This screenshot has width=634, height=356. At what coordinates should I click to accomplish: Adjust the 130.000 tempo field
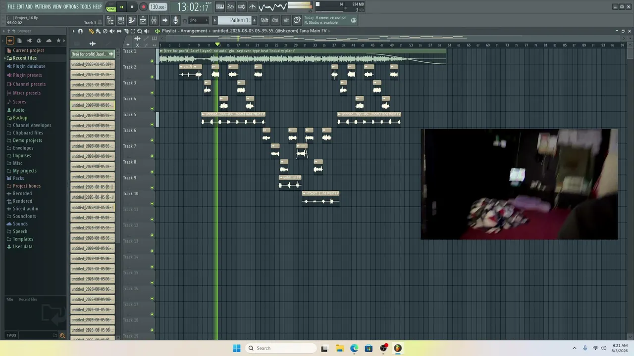pyautogui.click(x=158, y=7)
